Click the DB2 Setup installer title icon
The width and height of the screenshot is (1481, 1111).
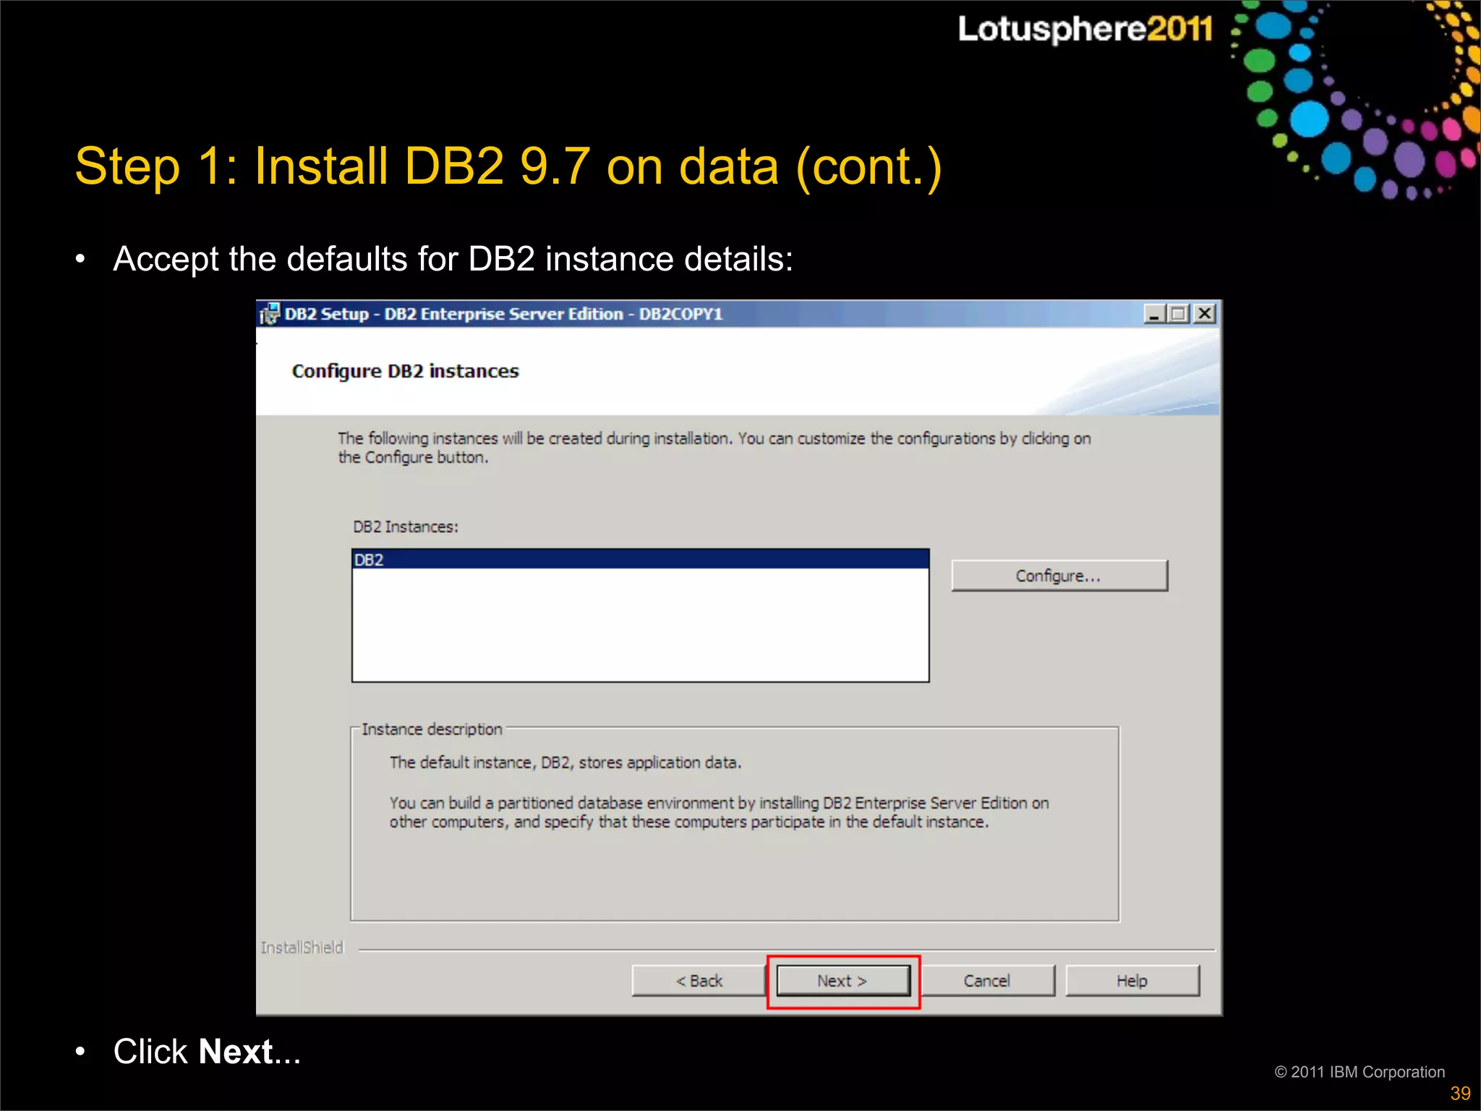pos(270,314)
